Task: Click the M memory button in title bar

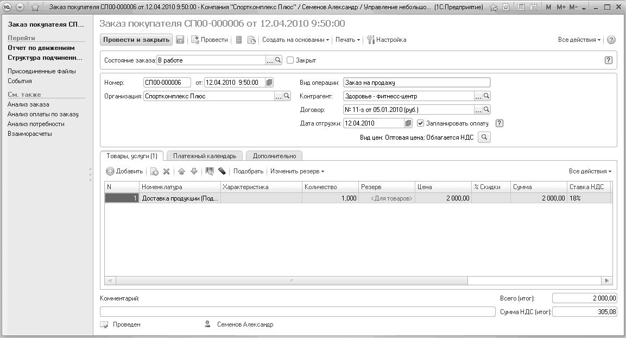Action: click(548, 7)
